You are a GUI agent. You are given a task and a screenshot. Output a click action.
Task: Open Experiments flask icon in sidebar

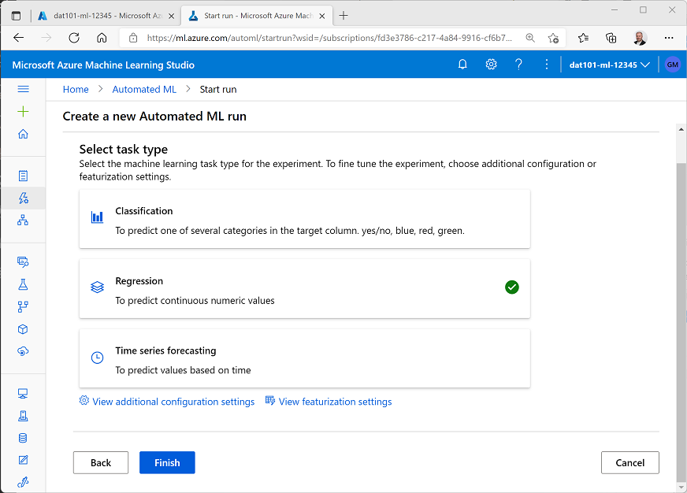pyautogui.click(x=23, y=284)
